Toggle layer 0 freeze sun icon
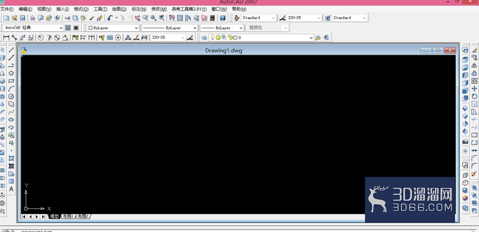The image size is (479, 232). tap(218, 37)
